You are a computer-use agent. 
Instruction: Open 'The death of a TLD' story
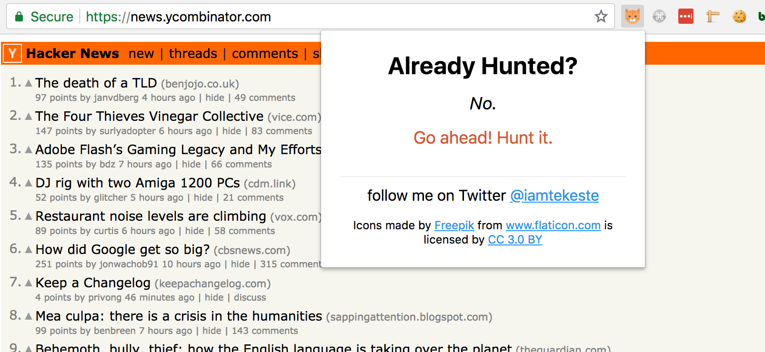96,83
